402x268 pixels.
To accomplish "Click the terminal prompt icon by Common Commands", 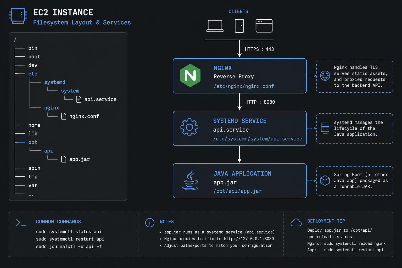I will (21, 223).
